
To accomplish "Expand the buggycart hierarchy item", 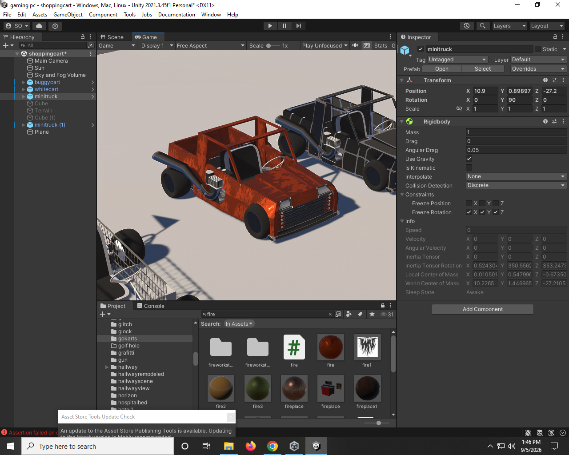I will [x=24, y=82].
